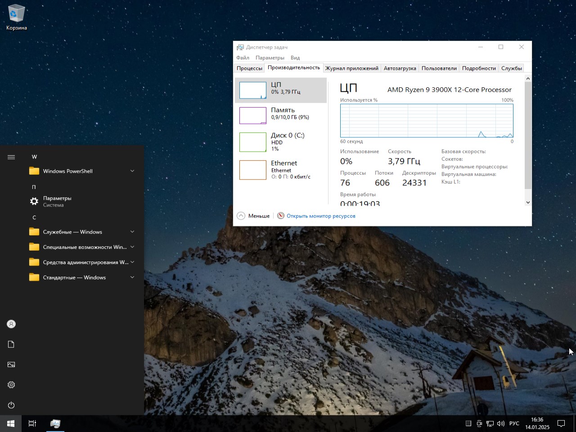Switch input language via РУС indicator
This screenshot has width=576, height=432.
pos(514,423)
